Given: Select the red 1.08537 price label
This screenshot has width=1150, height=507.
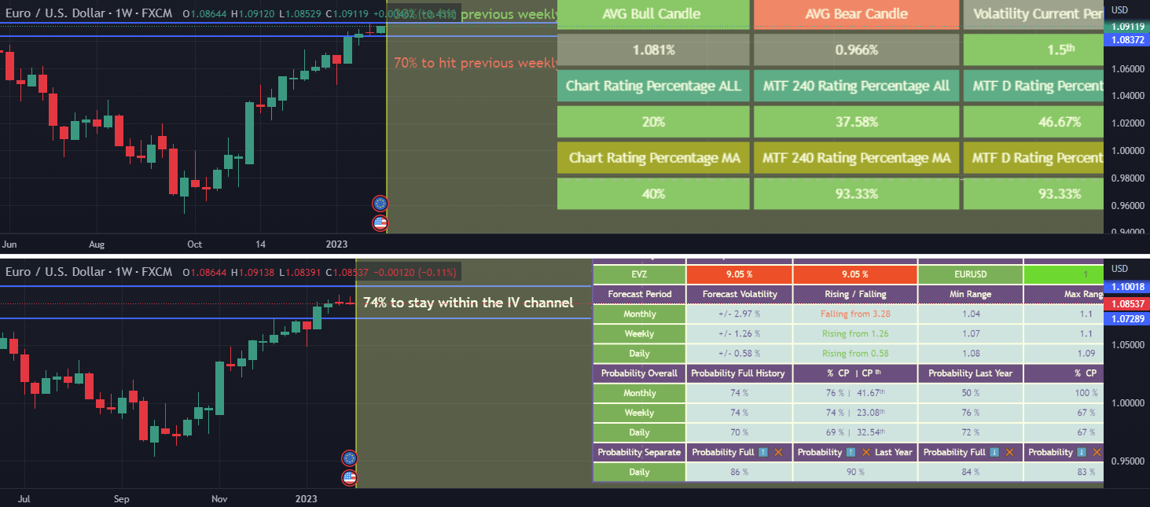Looking at the screenshot, I should click(1126, 303).
